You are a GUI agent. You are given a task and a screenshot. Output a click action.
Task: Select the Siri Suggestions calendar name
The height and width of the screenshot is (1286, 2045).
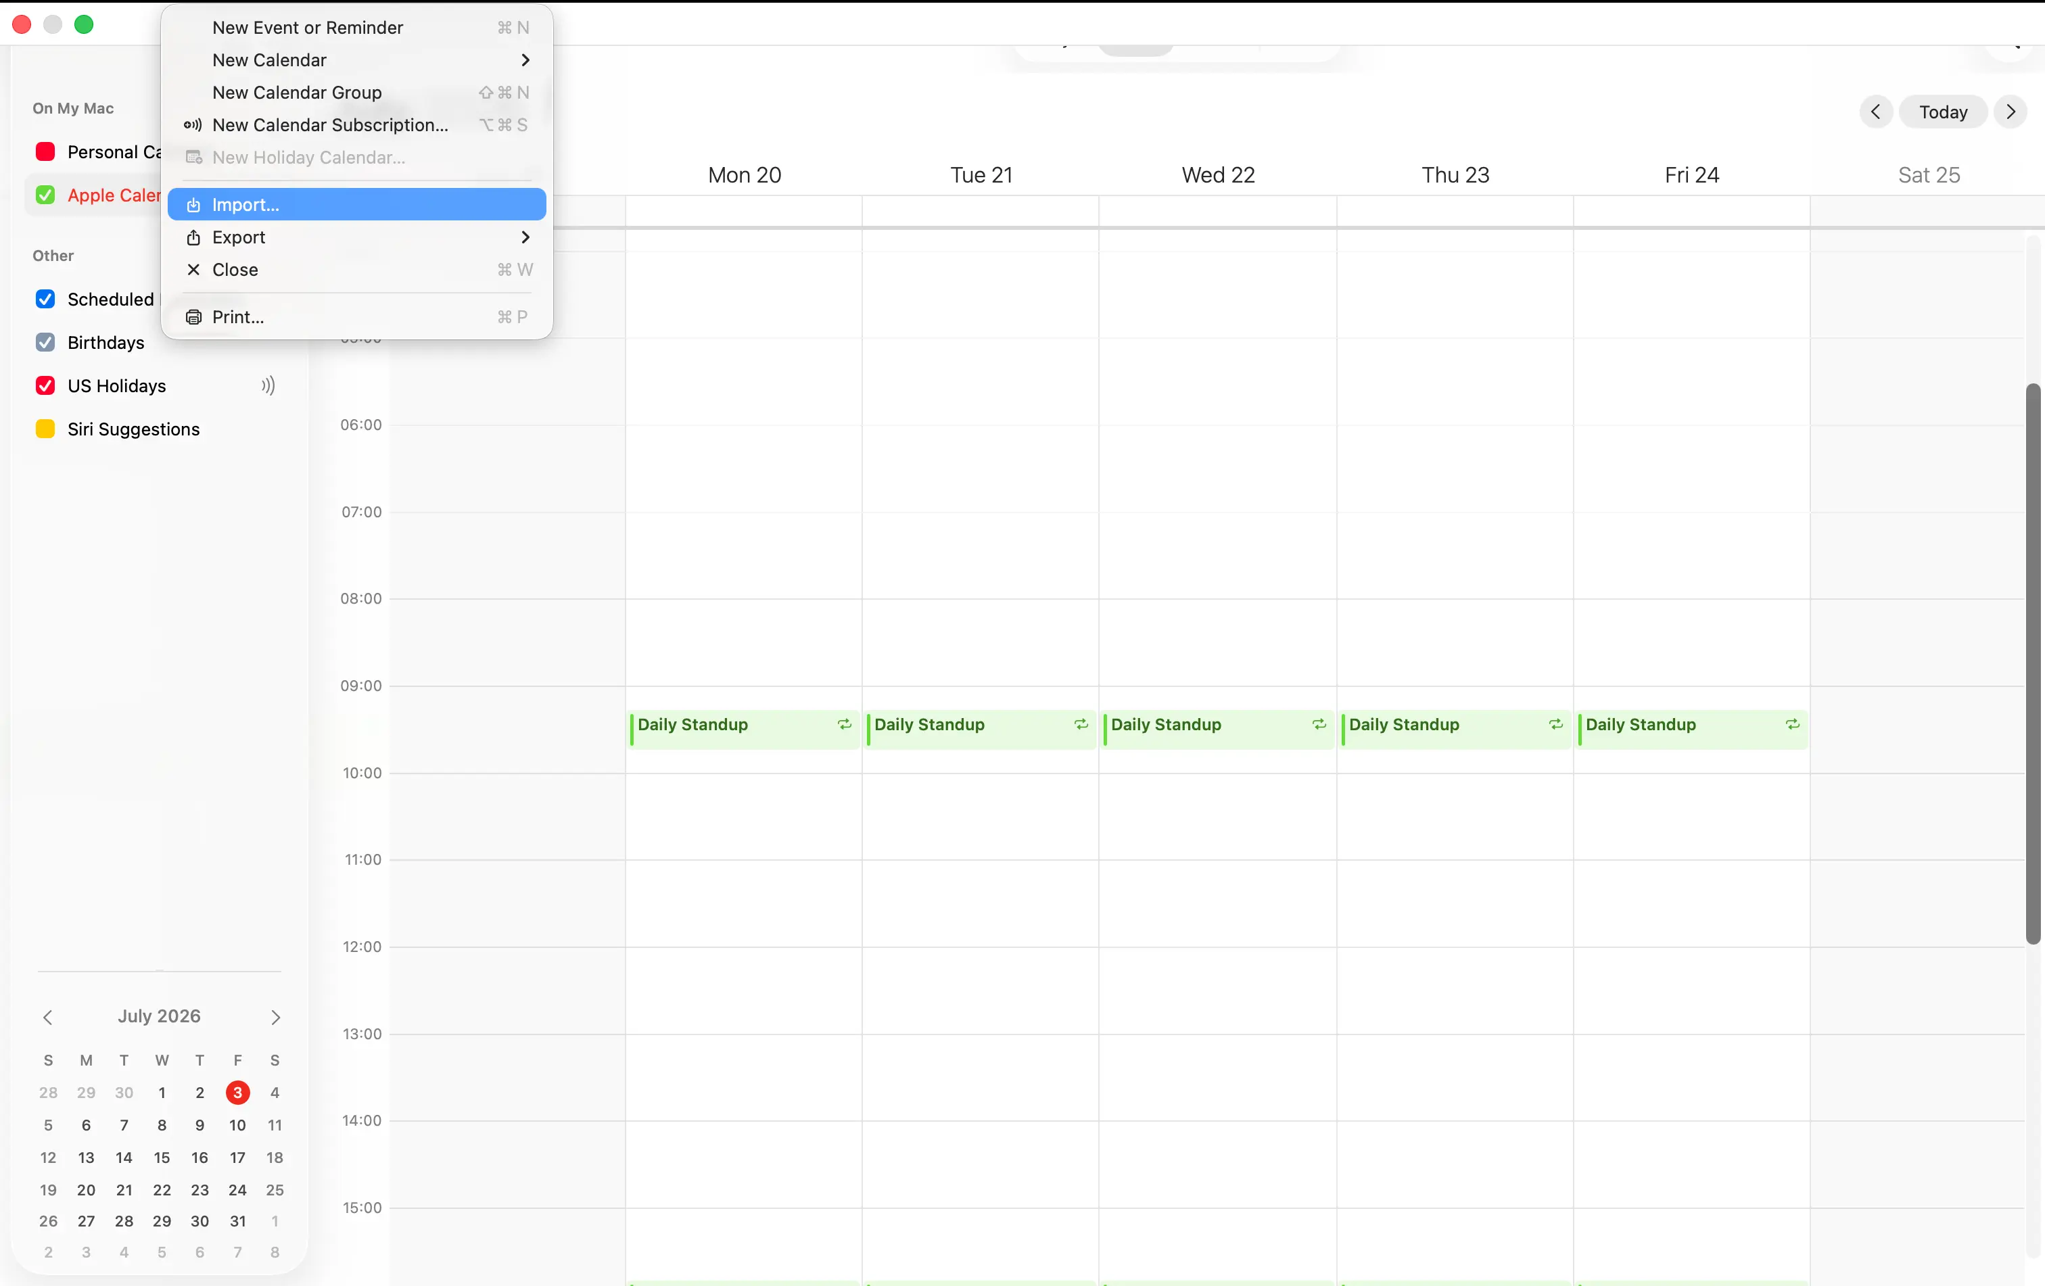pos(133,429)
